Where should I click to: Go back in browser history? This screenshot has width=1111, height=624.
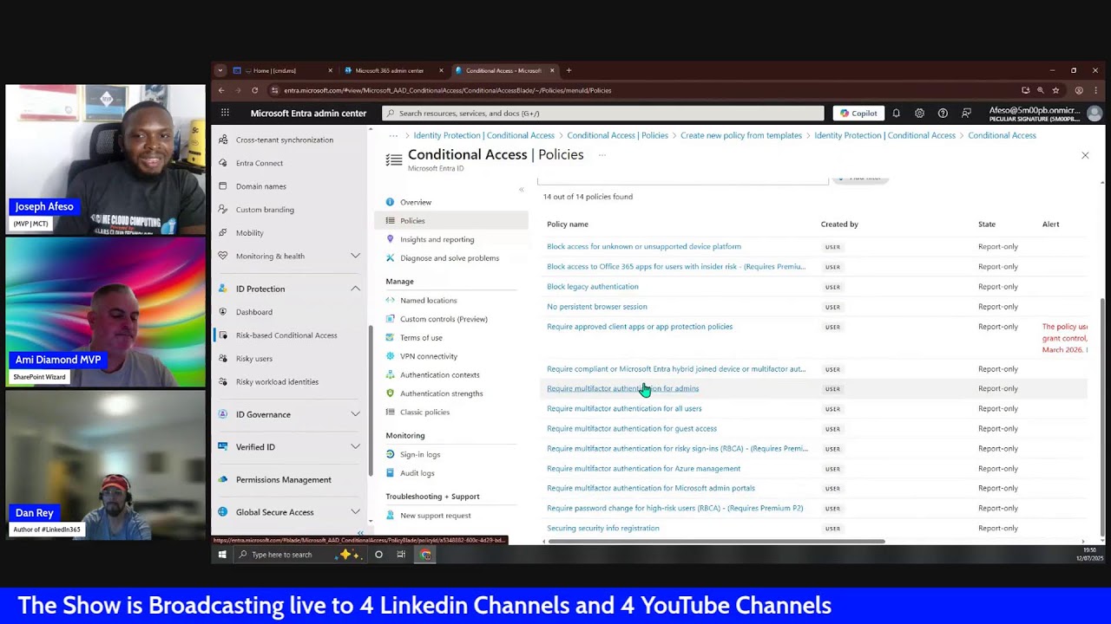[x=221, y=90]
